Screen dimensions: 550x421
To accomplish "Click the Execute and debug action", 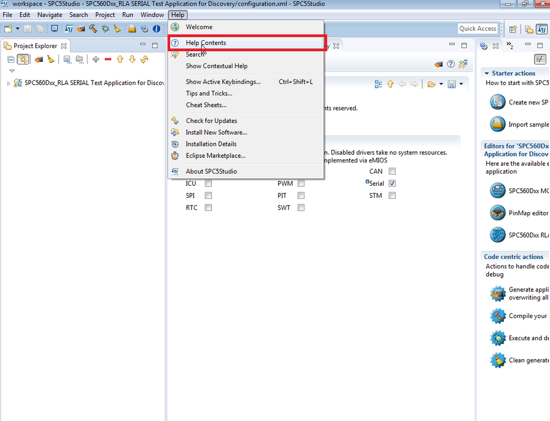I will (520, 338).
